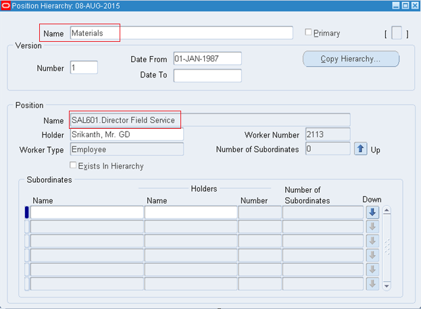Focus the empty Date To field
This screenshot has width=421, height=309.
pos(207,75)
